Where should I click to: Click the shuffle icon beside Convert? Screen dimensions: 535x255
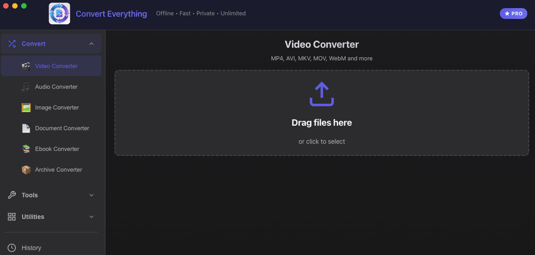tap(12, 44)
